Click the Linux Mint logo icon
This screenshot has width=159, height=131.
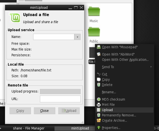point(15,18)
